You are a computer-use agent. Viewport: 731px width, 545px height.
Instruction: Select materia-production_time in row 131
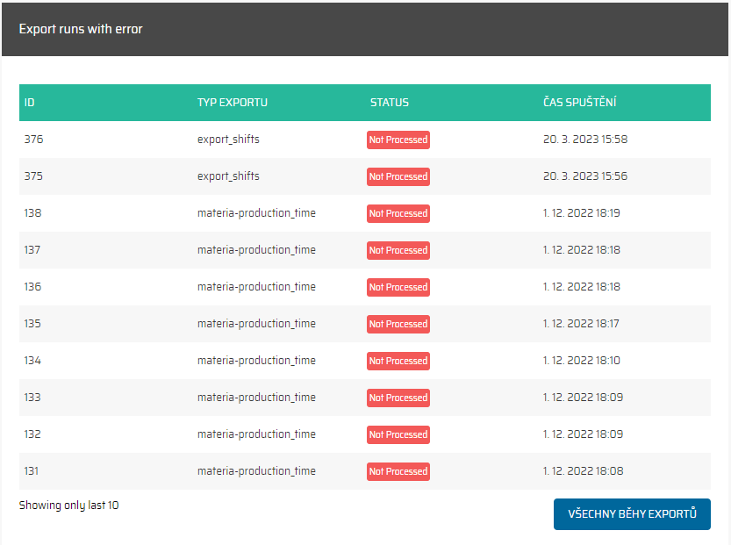[x=256, y=471]
